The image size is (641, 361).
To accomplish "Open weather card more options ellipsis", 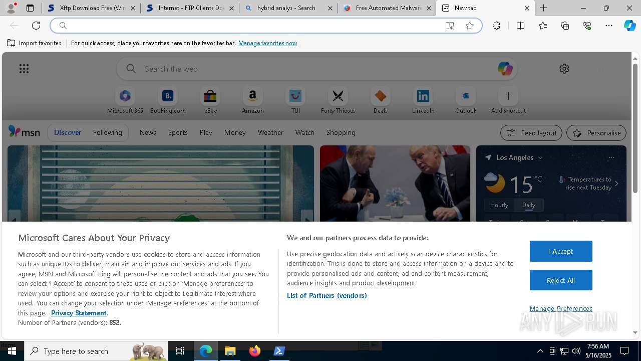I will [x=611, y=157].
